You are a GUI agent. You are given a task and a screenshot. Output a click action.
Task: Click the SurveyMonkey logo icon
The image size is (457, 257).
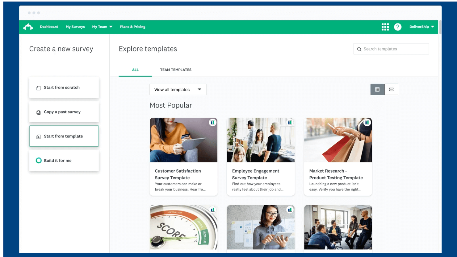point(28,27)
